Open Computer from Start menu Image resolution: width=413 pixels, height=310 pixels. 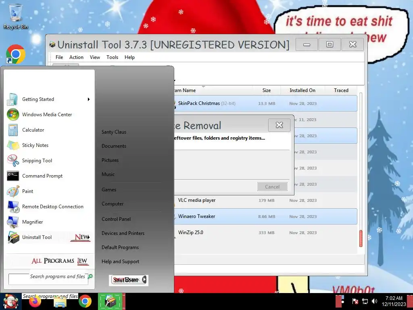pyautogui.click(x=113, y=204)
